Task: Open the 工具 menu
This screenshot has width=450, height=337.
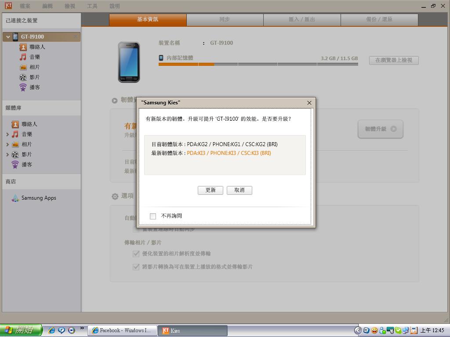Action: tap(92, 6)
